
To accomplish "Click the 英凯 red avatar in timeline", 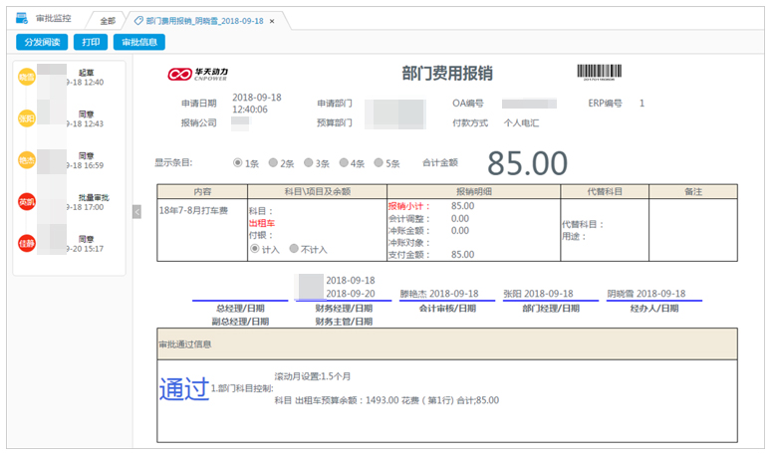I will coord(27,202).
